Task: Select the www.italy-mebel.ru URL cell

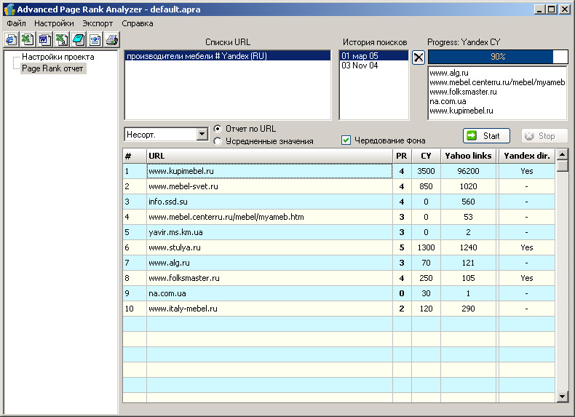Action: pyautogui.click(x=269, y=309)
